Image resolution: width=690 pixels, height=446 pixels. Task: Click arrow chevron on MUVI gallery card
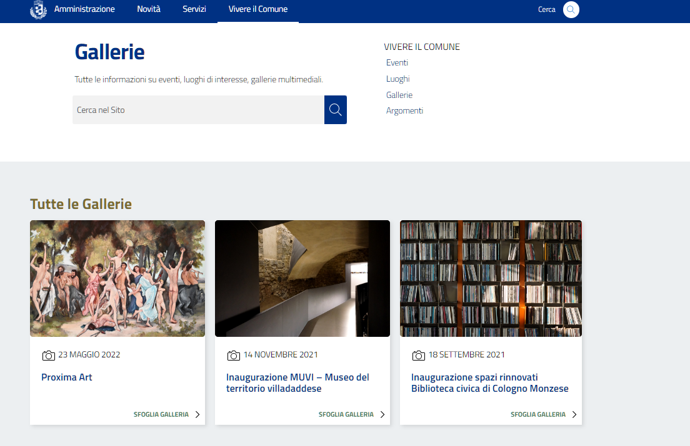pyautogui.click(x=382, y=414)
